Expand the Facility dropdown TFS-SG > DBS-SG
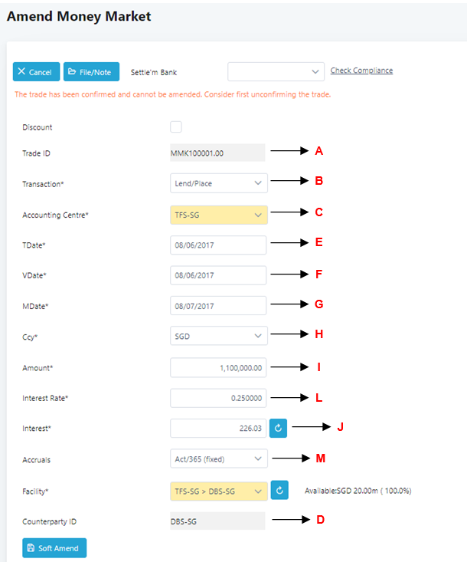Screen dimensions: 467x562 tap(219, 491)
